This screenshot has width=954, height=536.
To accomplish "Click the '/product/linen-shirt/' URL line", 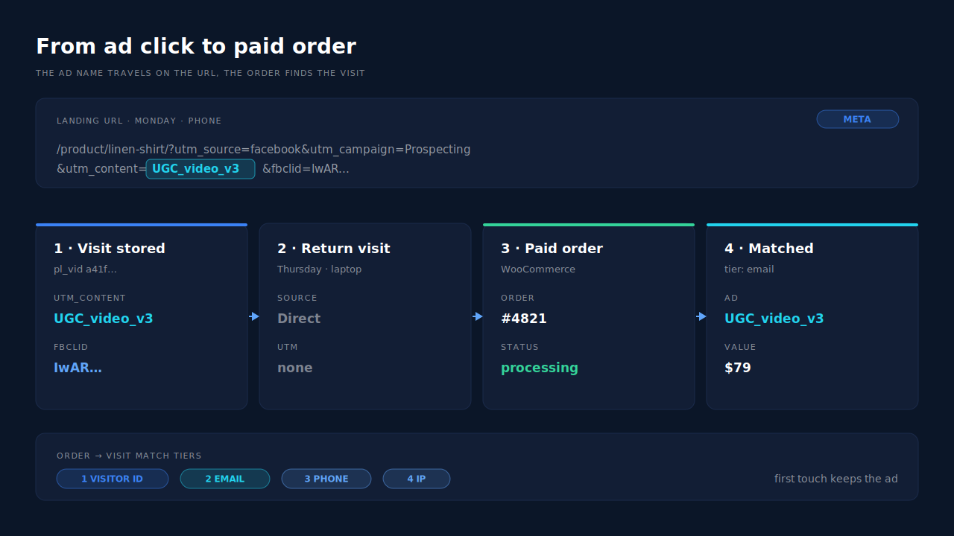I will tap(264, 150).
